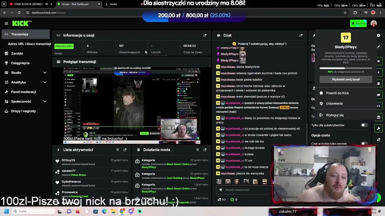
Task: Click the stream preview thumbnail
Action: pos(132,105)
